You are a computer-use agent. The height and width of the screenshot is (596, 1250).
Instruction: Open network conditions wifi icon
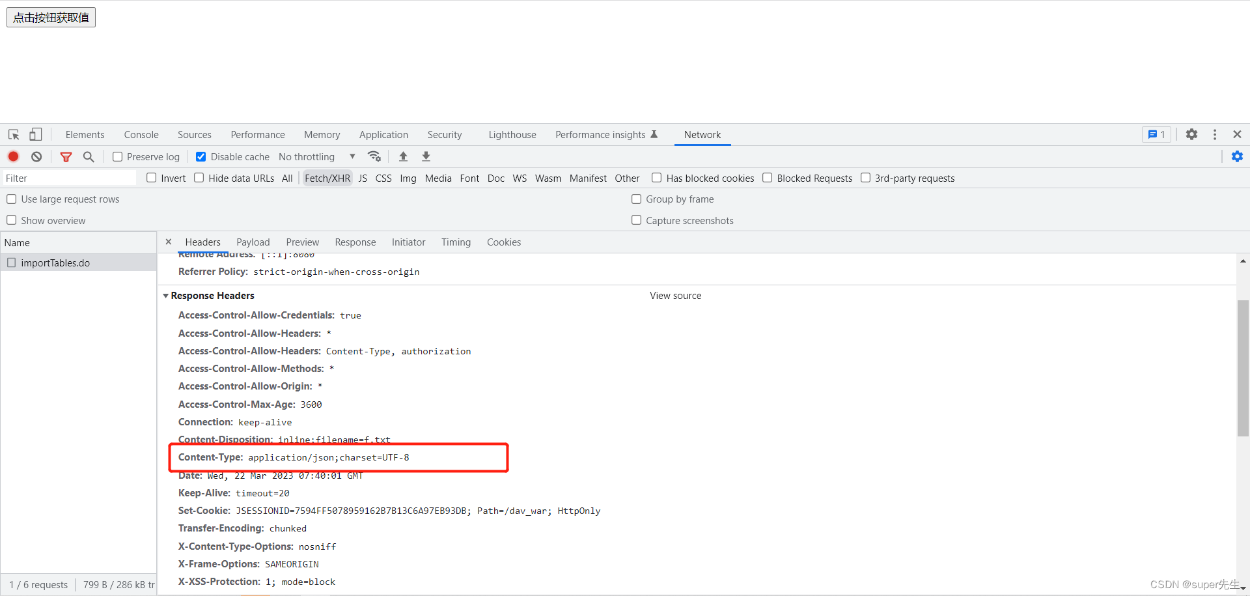click(374, 156)
